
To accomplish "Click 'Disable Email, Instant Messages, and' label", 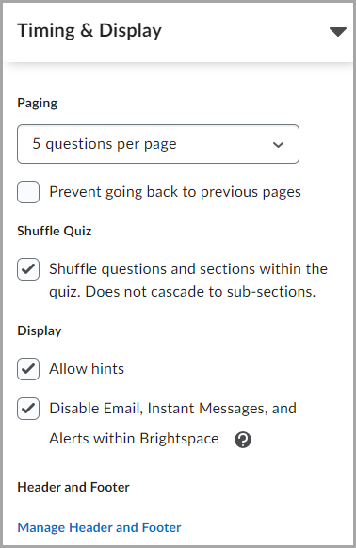I will [x=172, y=409].
